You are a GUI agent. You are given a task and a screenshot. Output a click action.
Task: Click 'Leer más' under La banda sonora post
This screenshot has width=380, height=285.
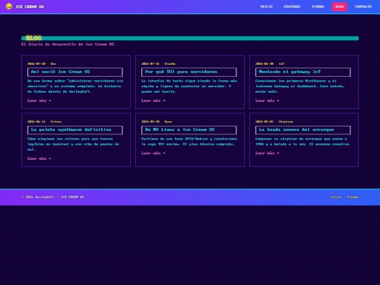pos(267,153)
